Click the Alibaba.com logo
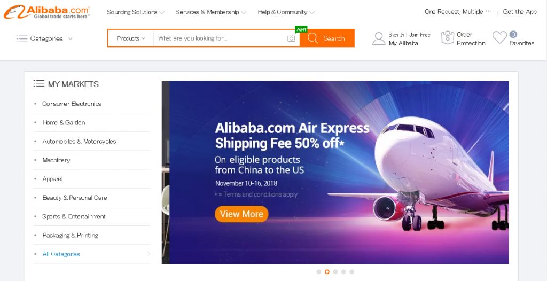This screenshot has width=547, height=281. click(46, 12)
